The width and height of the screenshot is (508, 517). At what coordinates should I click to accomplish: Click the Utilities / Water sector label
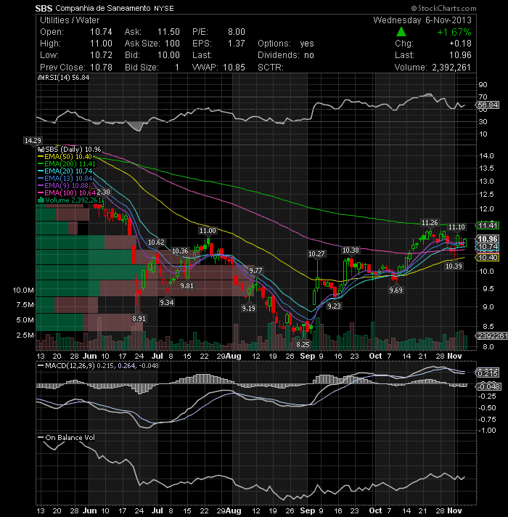tap(70, 20)
